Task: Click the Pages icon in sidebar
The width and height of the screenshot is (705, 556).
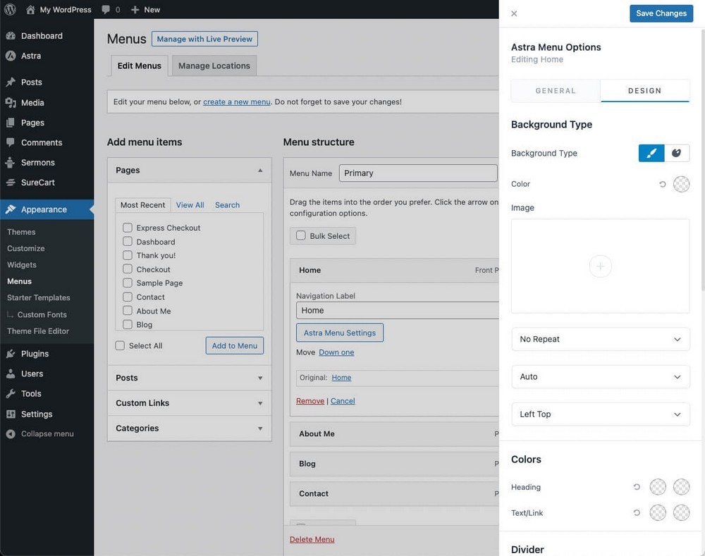Action: pos(11,122)
